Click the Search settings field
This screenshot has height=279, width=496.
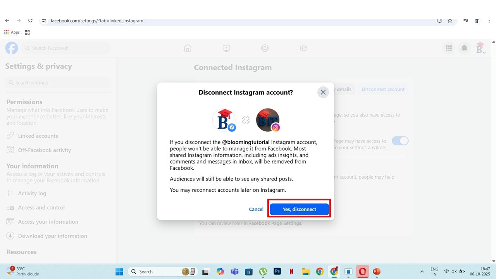58,83
